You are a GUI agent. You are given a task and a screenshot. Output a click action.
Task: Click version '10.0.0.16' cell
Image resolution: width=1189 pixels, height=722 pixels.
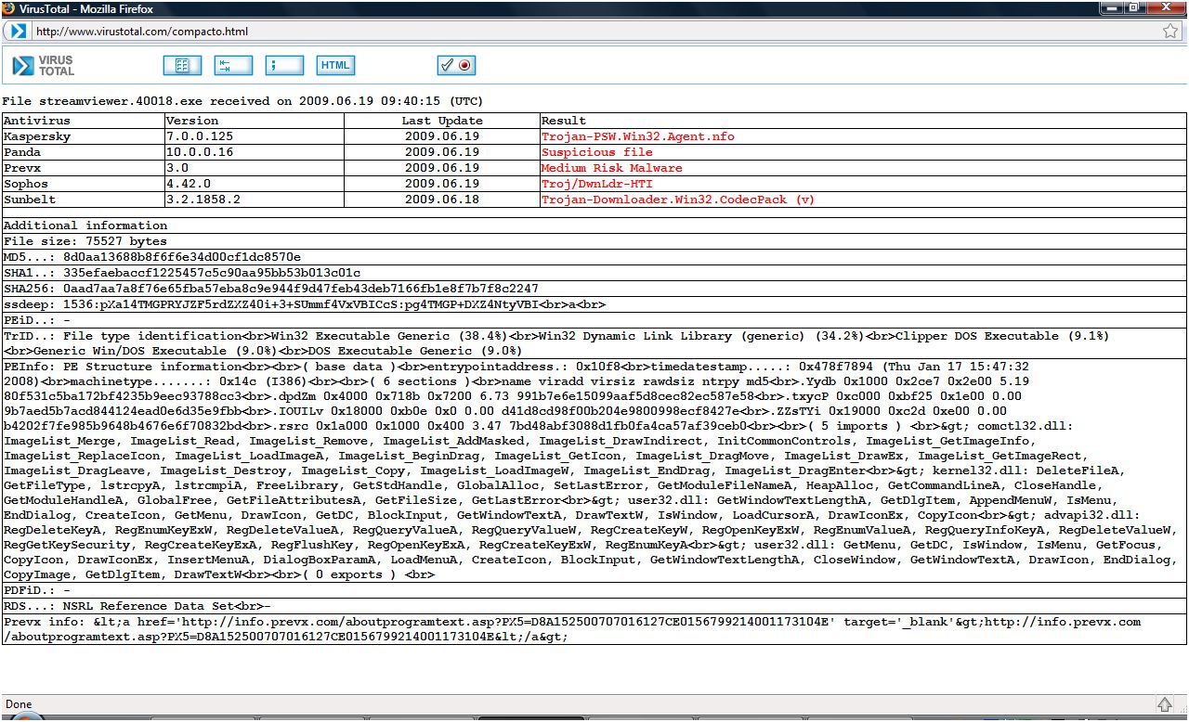[x=255, y=152]
